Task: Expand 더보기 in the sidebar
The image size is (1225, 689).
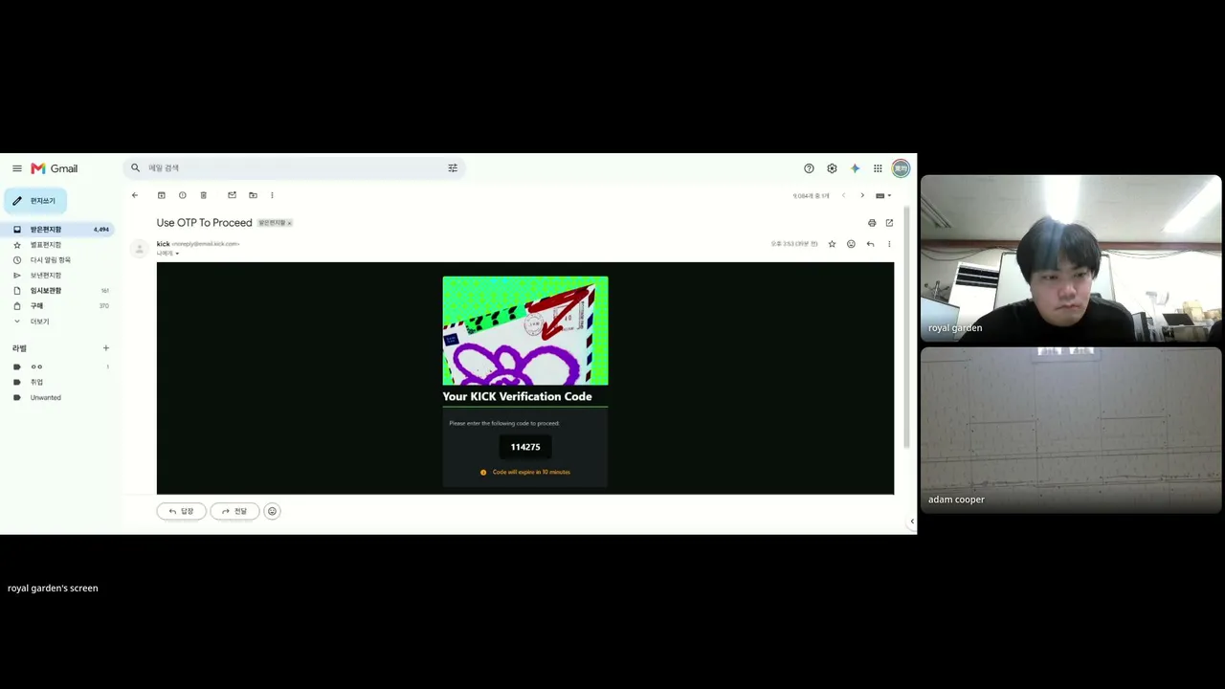Action: [39, 322]
